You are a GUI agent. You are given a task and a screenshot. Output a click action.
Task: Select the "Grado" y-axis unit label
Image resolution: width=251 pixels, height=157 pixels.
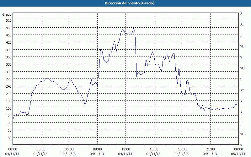7,14
